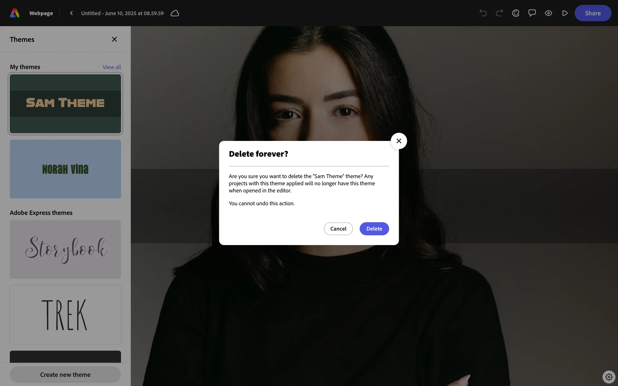Click the redo arrow icon
Screen dimensions: 618x386
499,13
